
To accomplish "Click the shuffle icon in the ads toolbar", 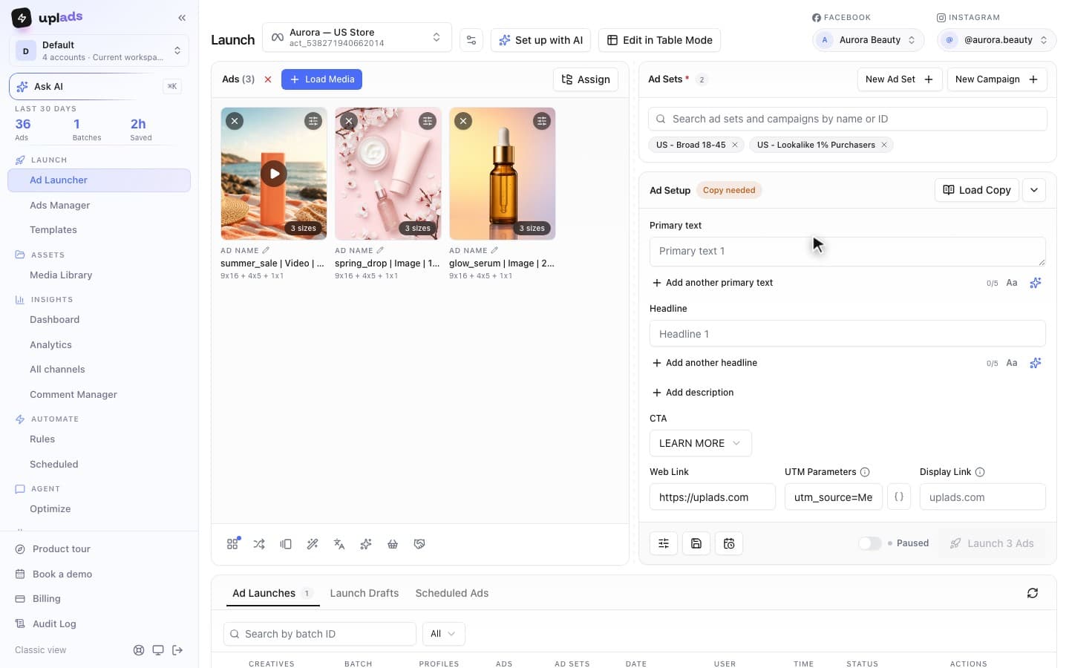I will pos(259,544).
